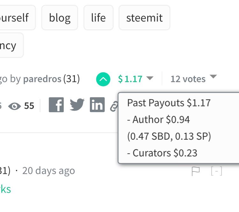Screen dimensions: 239x212
Task: Open the blog tag
Action: 60,18
